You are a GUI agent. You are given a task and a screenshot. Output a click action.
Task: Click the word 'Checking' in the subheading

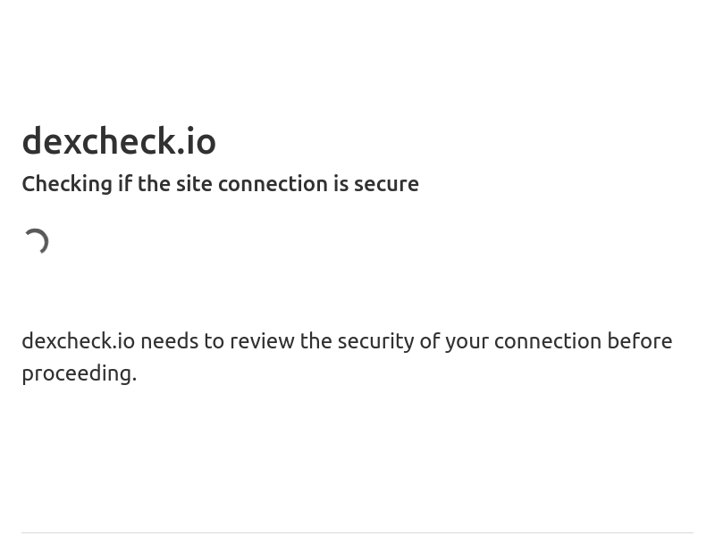(x=67, y=184)
